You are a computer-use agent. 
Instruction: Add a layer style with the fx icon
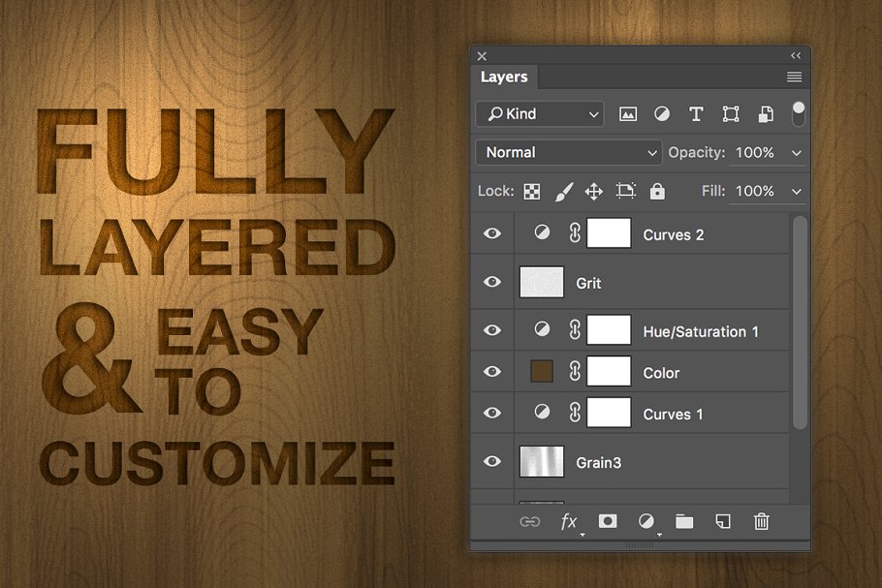coord(569,521)
